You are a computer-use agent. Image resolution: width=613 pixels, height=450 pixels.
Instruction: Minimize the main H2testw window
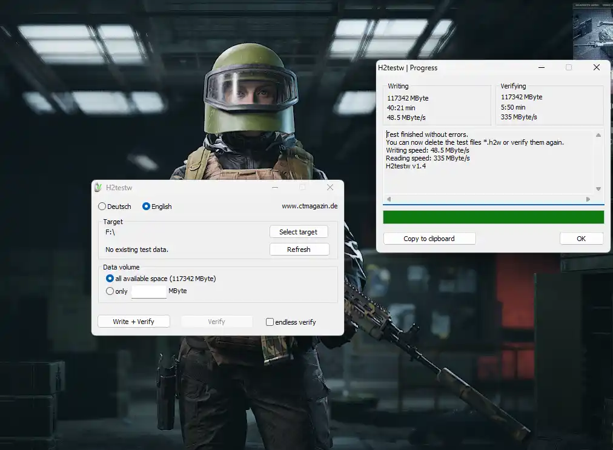275,187
